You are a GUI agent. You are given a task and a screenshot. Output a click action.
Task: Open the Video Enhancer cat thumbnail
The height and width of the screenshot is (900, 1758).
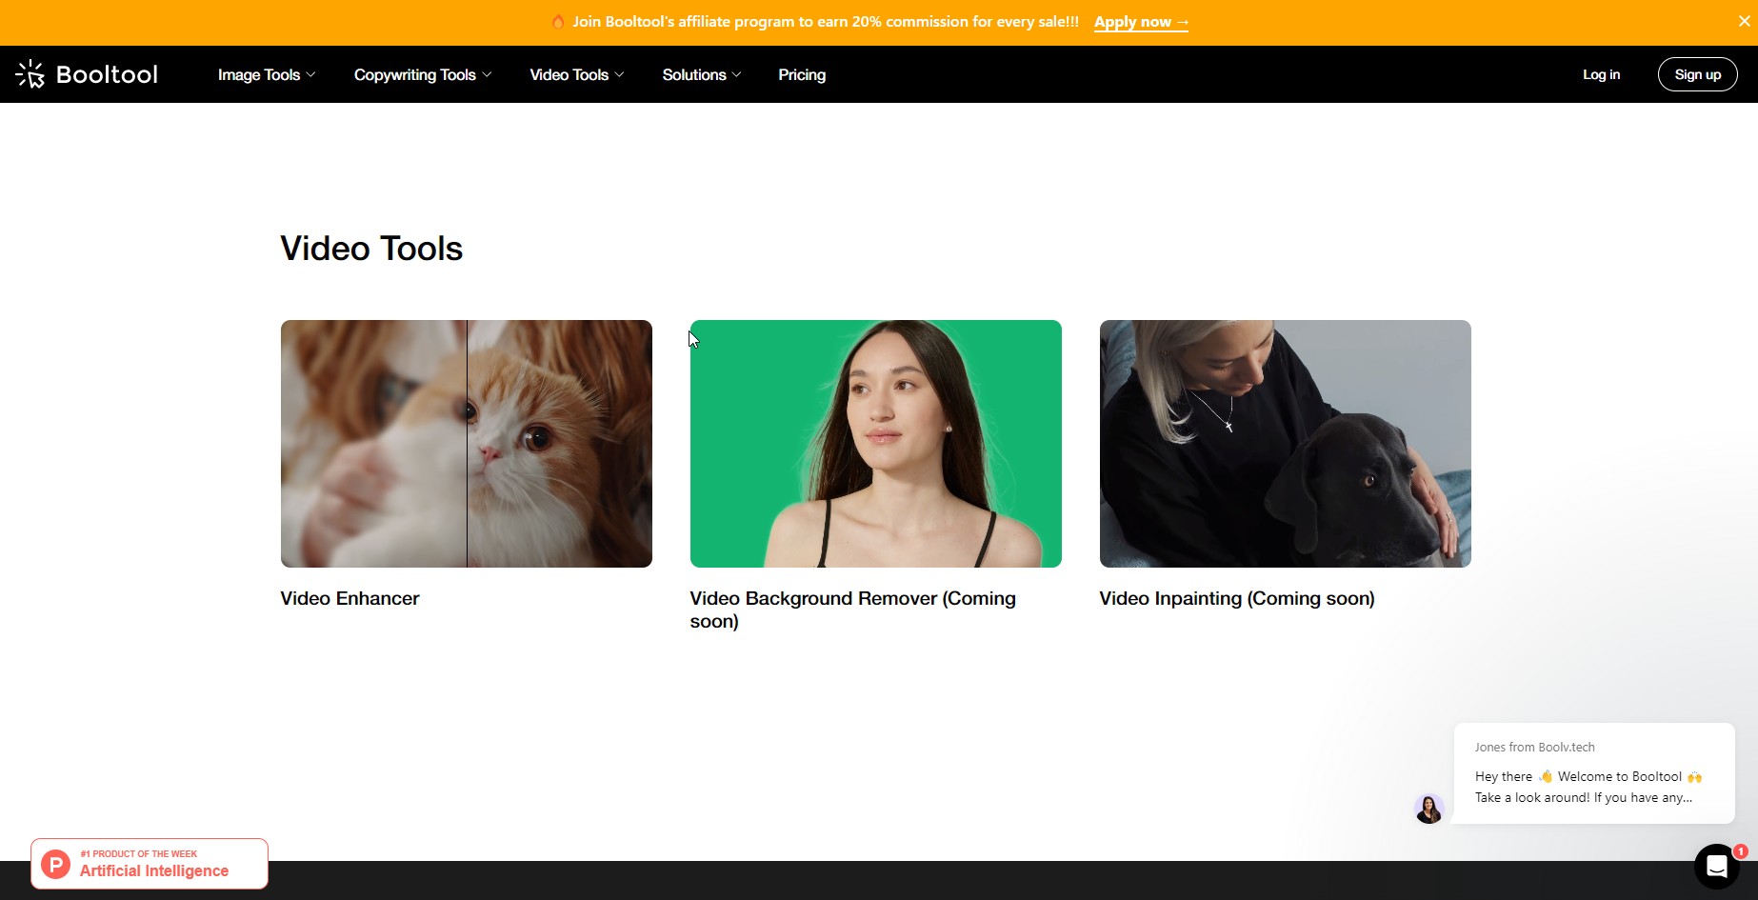point(467,444)
